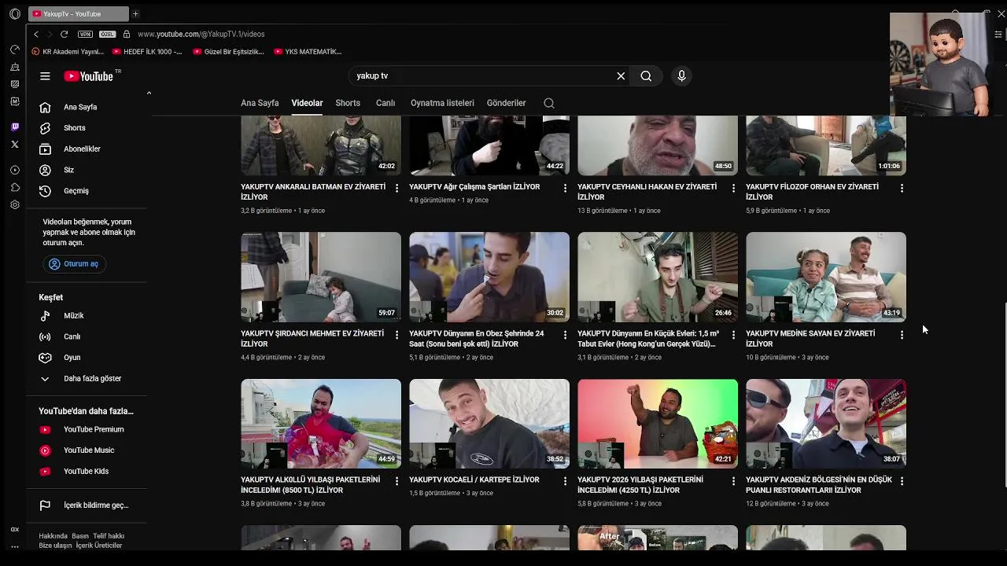Open Dünyanın En Obez Şehrinde video title
Screen dimensions: 1007x566
[477, 339]
